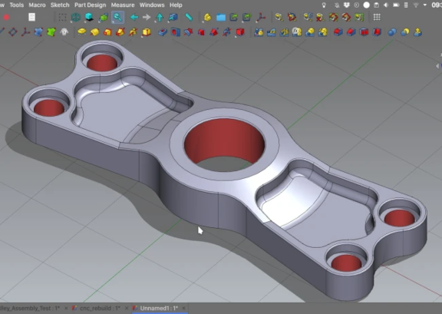The width and height of the screenshot is (442, 314).
Task: Open the subtractive primitive red cube dropdown
Action: (240, 32)
